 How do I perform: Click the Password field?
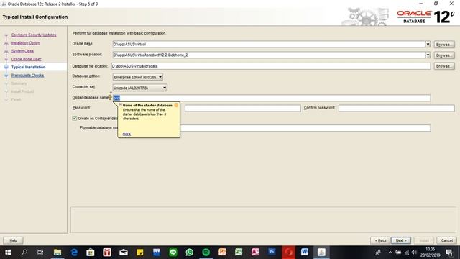(x=243, y=108)
